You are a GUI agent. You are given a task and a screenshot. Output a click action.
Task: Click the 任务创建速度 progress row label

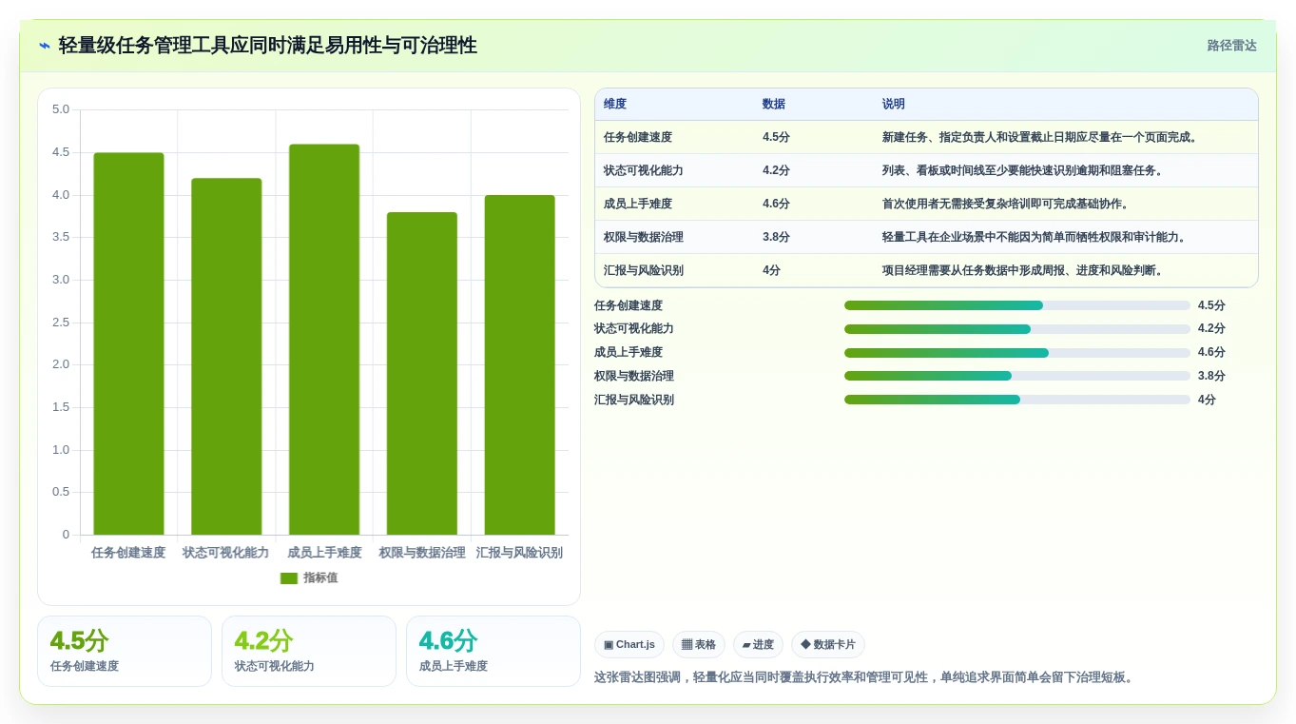pos(629,305)
